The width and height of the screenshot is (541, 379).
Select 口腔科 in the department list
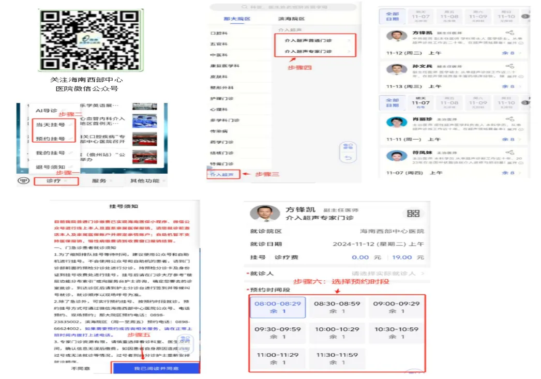tap(219, 33)
